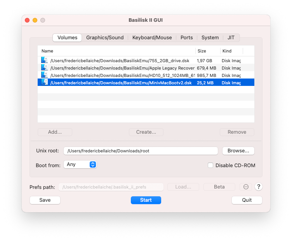Click the Prefs path field
This screenshot has width=292, height=241.
[111, 187]
